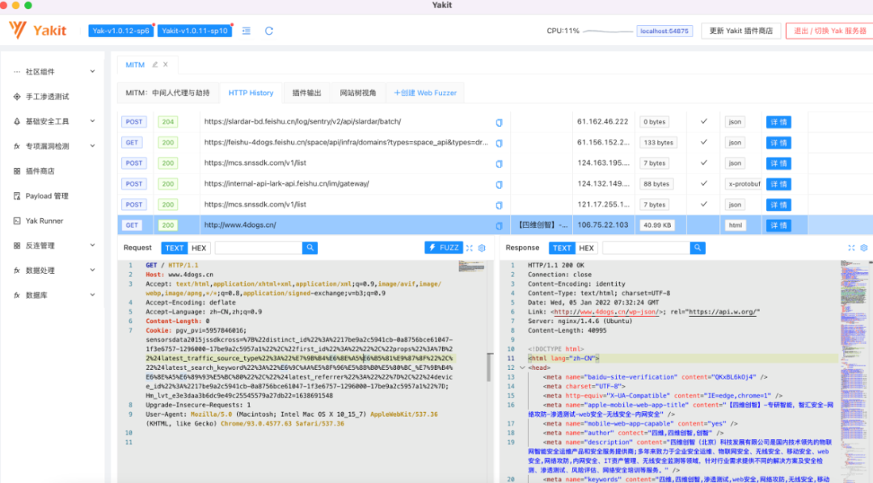
Task: Click 数据库 sidebar icon
Action: pos(17,296)
